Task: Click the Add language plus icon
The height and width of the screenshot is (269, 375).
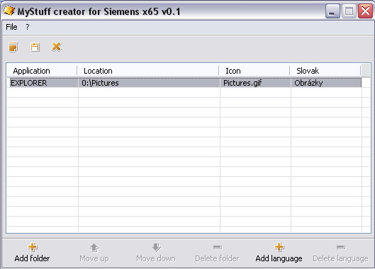Action: pos(279,247)
